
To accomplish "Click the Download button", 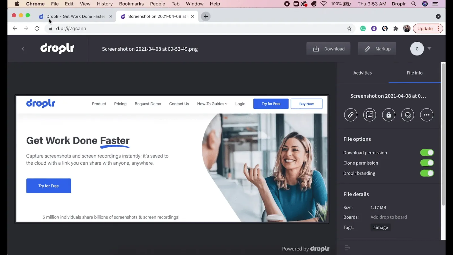I will click(x=328, y=49).
